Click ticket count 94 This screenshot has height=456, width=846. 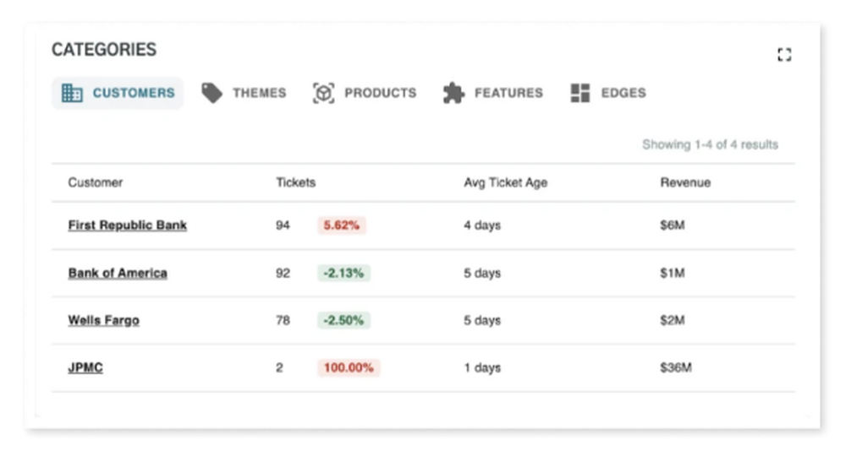283,225
